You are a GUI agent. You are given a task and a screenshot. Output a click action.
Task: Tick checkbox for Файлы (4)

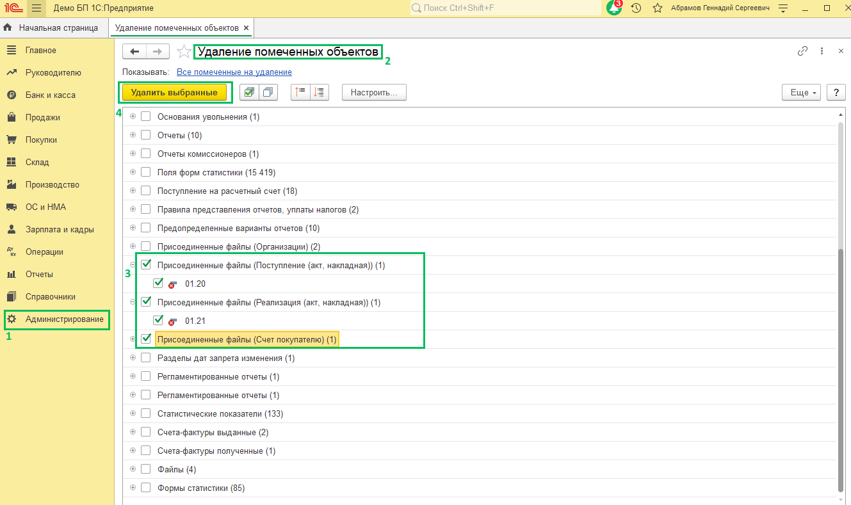click(145, 469)
